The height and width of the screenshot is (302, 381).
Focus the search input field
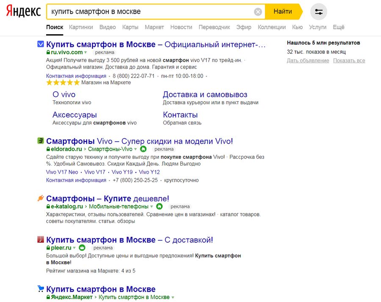[x=148, y=12]
